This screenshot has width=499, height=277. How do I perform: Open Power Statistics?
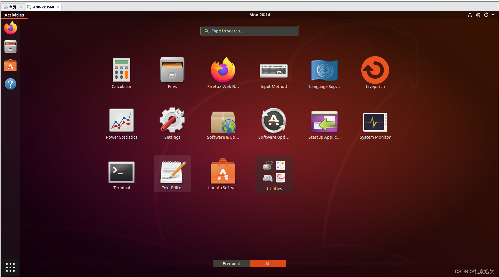[121, 124]
